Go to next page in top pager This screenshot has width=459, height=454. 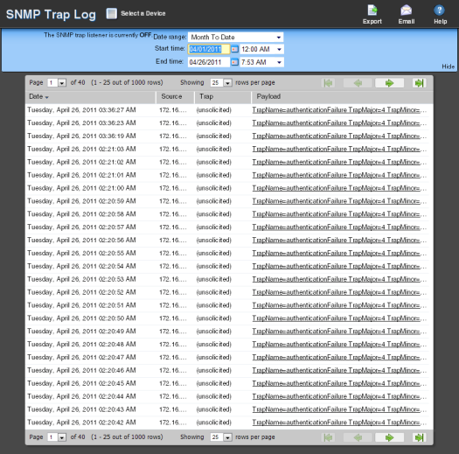coord(389,83)
